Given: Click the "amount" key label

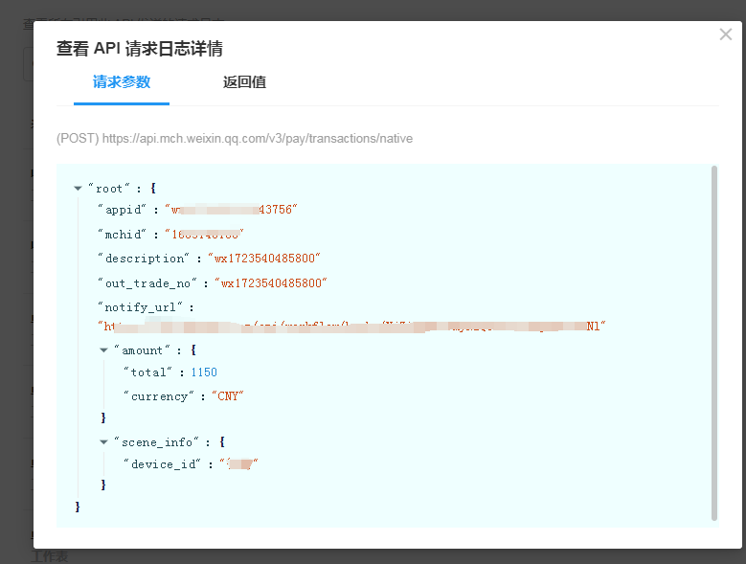Looking at the screenshot, I should coord(143,350).
